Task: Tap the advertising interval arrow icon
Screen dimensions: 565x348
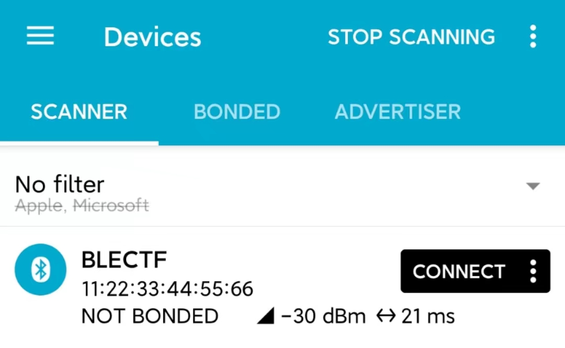Action: click(386, 316)
